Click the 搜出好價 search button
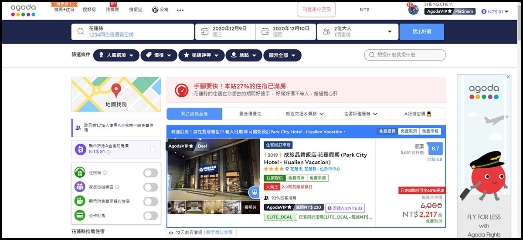The width and height of the screenshot is (523, 240). pos(421,32)
